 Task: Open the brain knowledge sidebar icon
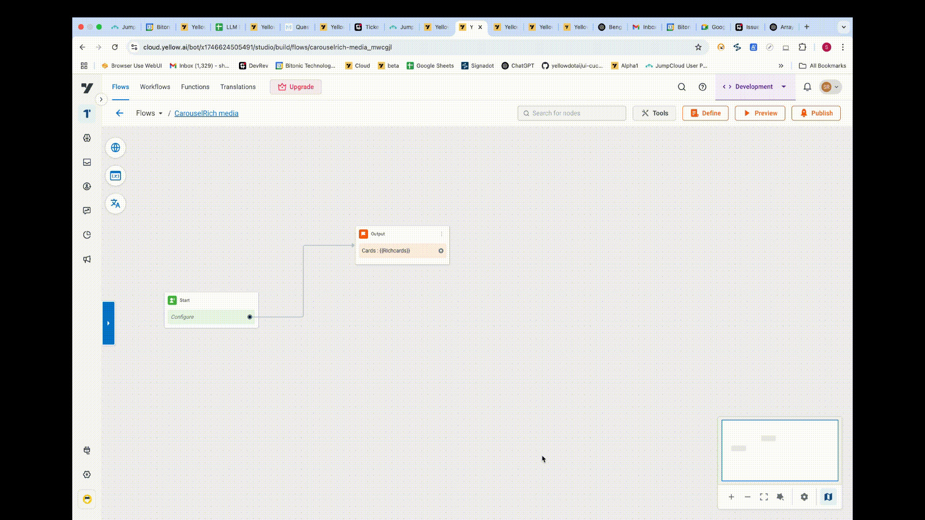(87, 138)
